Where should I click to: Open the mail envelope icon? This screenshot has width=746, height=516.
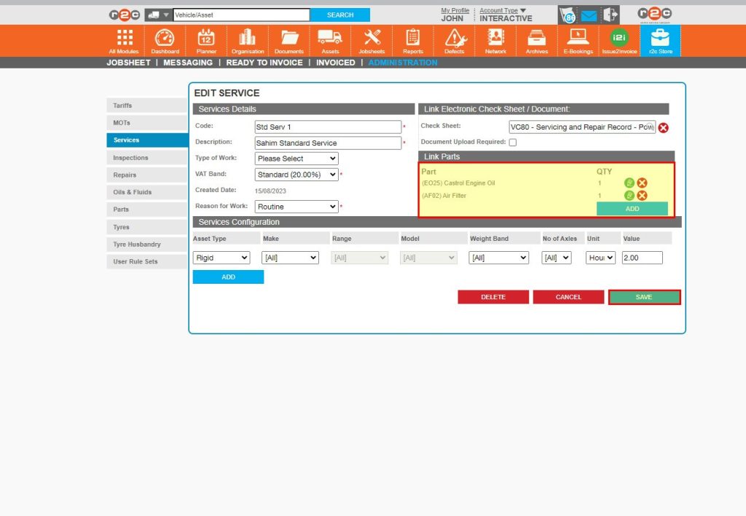pyautogui.click(x=589, y=16)
